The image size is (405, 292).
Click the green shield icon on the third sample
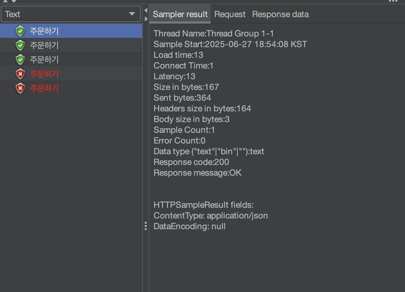(20, 59)
